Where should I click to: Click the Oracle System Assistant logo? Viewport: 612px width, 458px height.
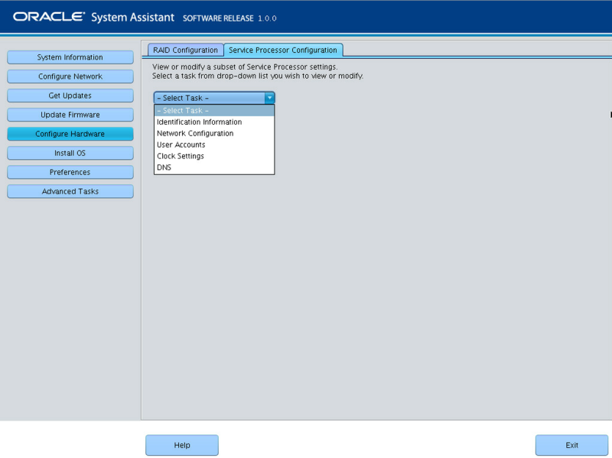click(x=93, y=17)
